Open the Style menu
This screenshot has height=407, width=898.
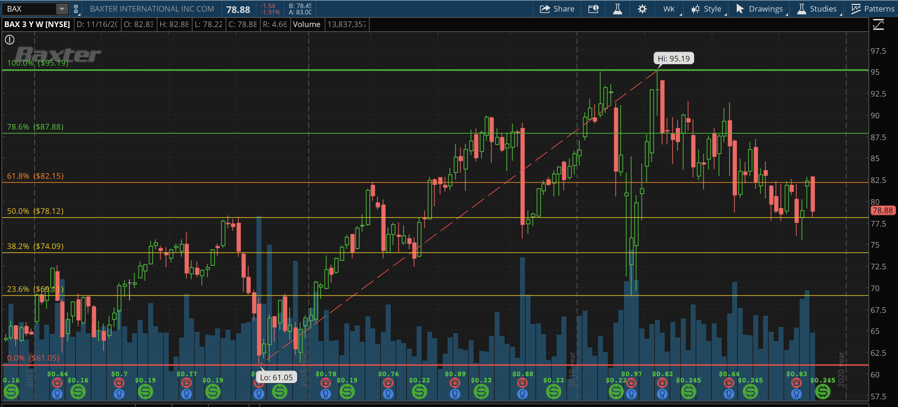[706, 9]
